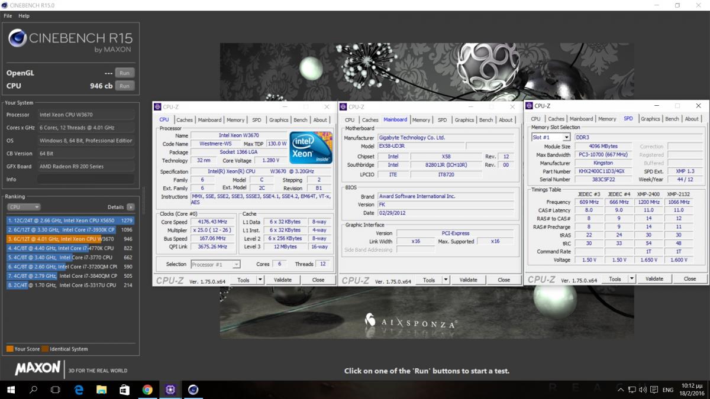Run the OpenGL benchmark
Viewport: 710px width, 399px height.
coord(124,73)
